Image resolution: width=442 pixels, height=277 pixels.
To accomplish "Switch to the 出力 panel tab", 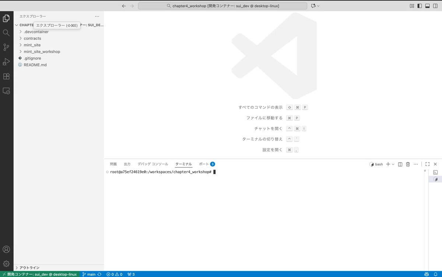I will click(x=127, y=164).
